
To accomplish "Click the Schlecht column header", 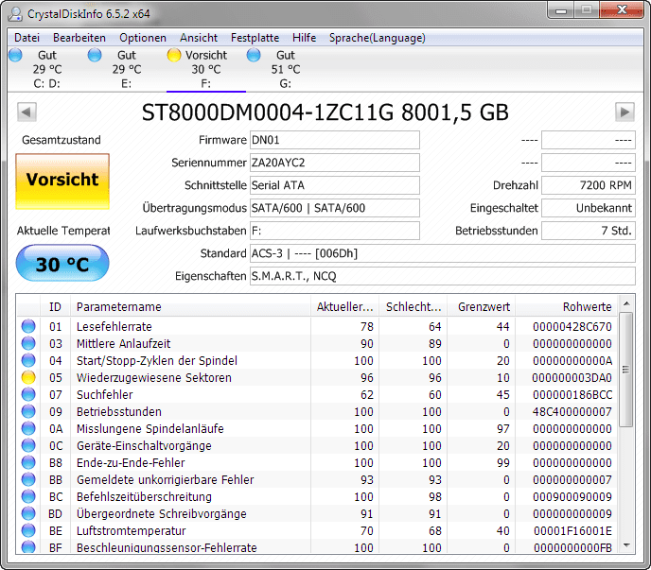I will pyautogui.click(x=413, y=306).
